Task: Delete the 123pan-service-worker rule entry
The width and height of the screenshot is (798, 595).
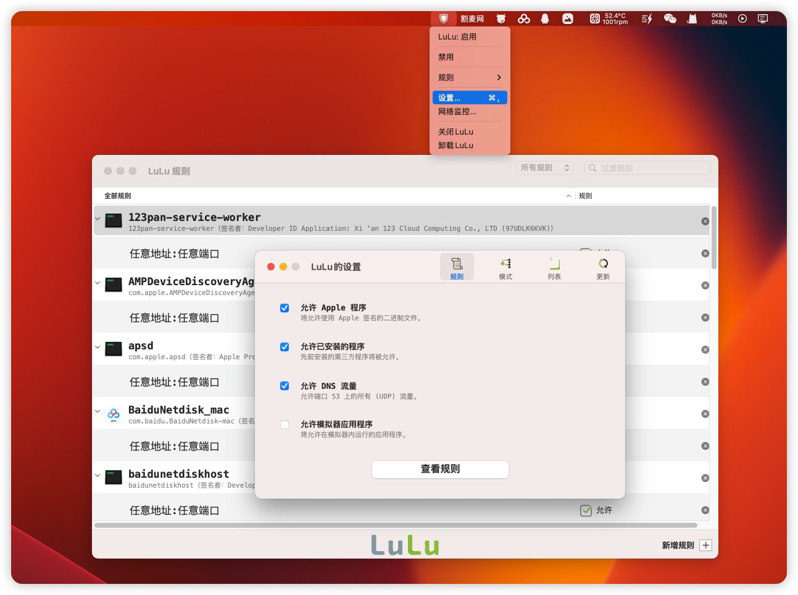Action: (x=705, y=222)
